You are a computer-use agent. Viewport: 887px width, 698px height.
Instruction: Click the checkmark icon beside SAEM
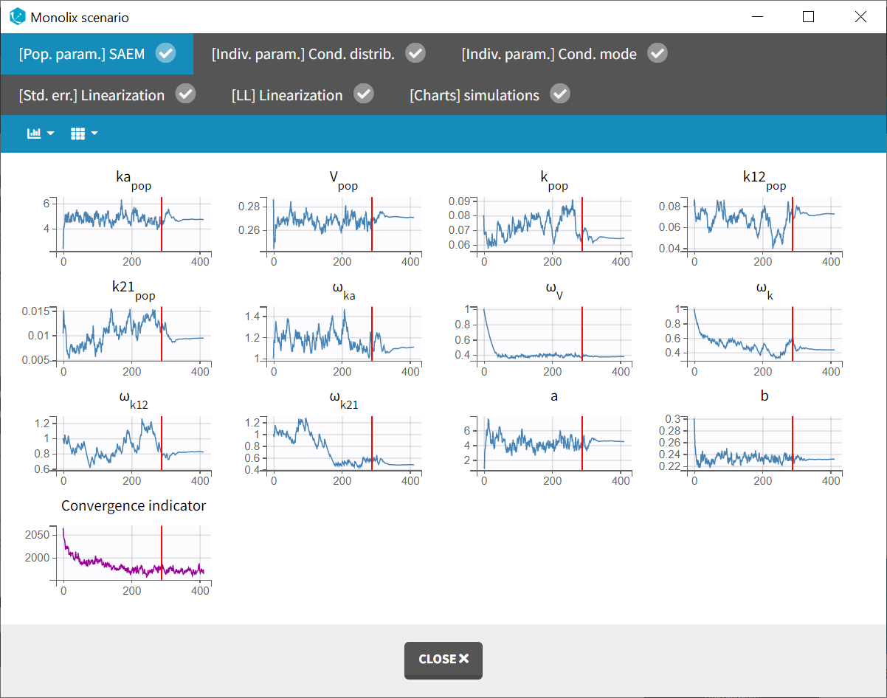pos(166,53)
